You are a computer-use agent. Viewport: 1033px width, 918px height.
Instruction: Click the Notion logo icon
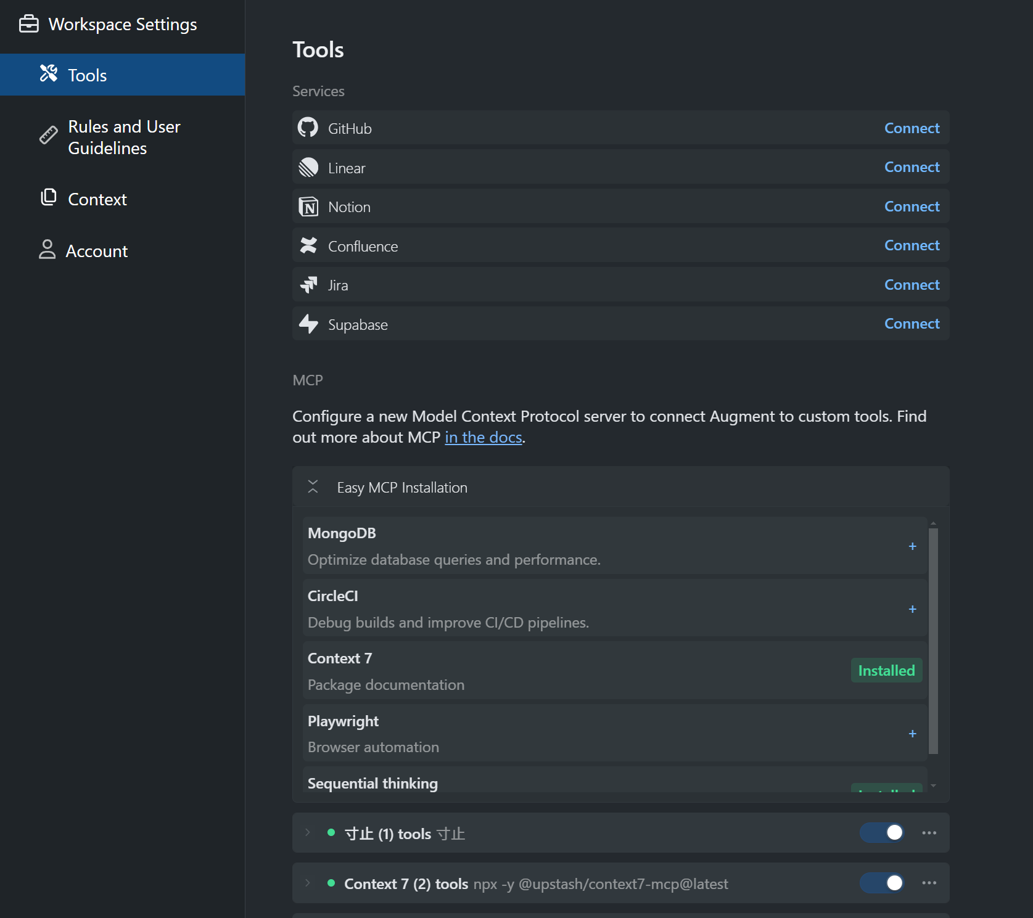[x=308, y=207]
